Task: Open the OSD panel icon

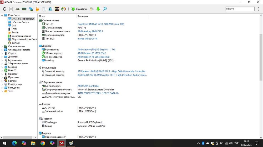Action: click(57, 9)
